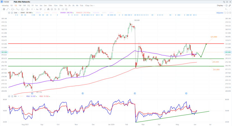The height and width of the screenshot is (126, 232).
Task: Click the redo arrow in toolbar
Action: (x=230, y=9)
